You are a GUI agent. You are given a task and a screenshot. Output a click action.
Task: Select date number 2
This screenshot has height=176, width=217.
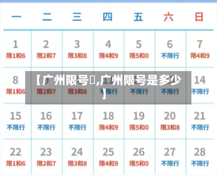pos(46,44)
